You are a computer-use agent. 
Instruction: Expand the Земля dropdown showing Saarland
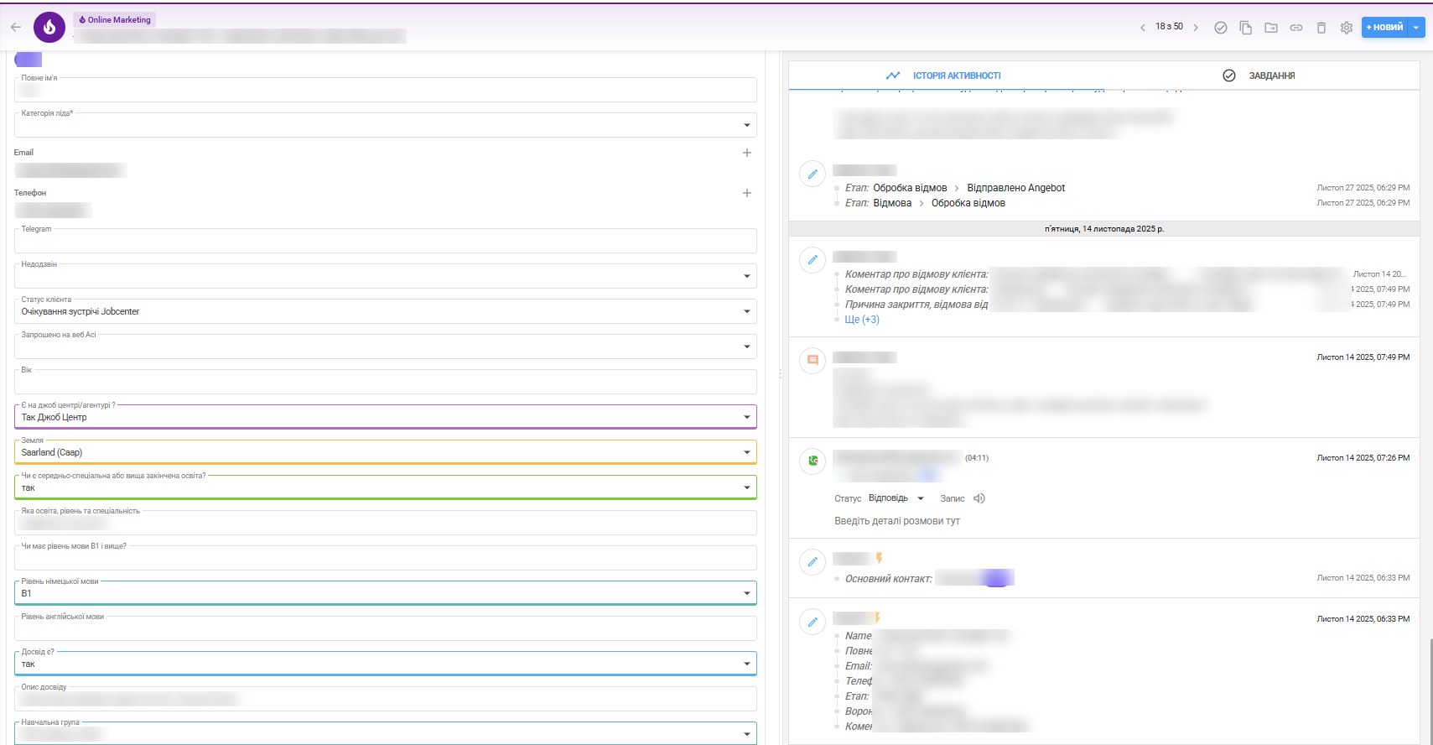point(386,452)
